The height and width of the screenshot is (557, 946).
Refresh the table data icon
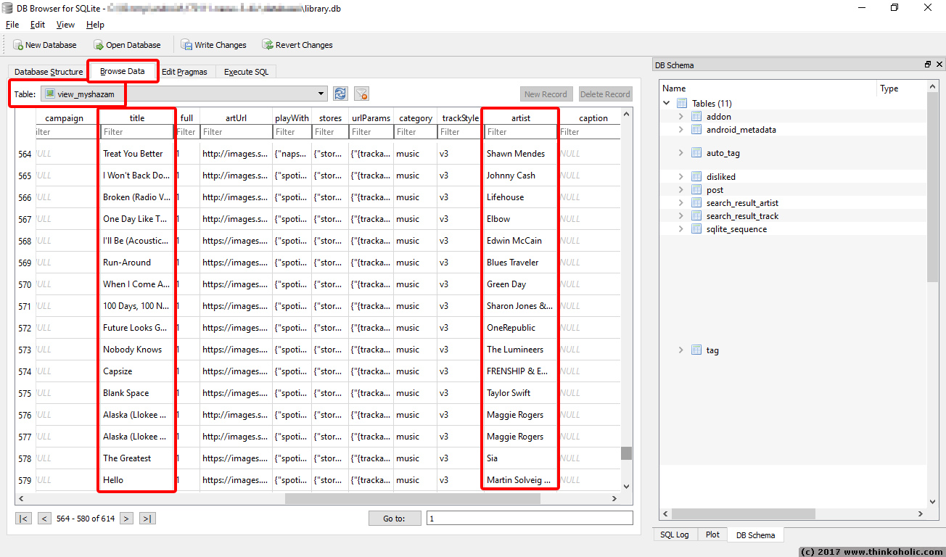click(340, 94)
